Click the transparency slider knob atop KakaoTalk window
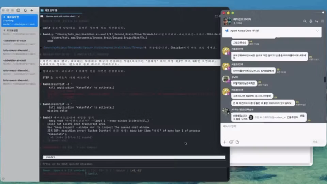327x184 pixels. pos(323,13)
